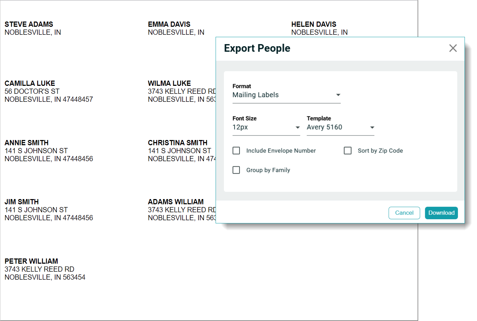477x321 pixels.
Task: Open the Template dropdown showing Avery 5160
Action: (x=340, y=127)
